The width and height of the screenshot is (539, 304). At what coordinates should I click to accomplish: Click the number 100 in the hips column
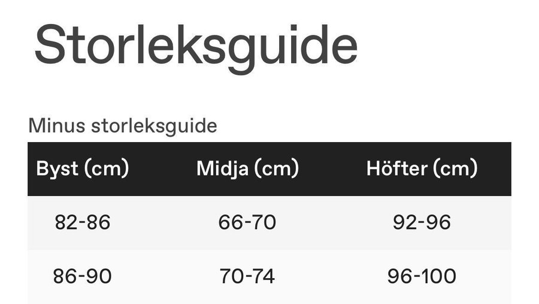[439, 276]
